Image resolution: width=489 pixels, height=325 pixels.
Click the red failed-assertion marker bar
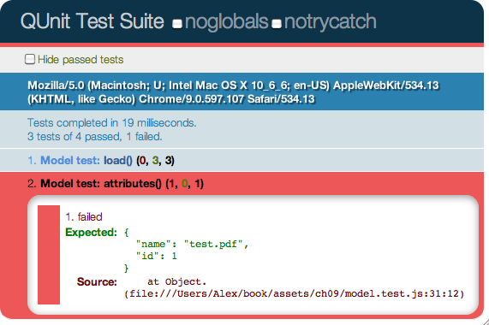point(49,255)
